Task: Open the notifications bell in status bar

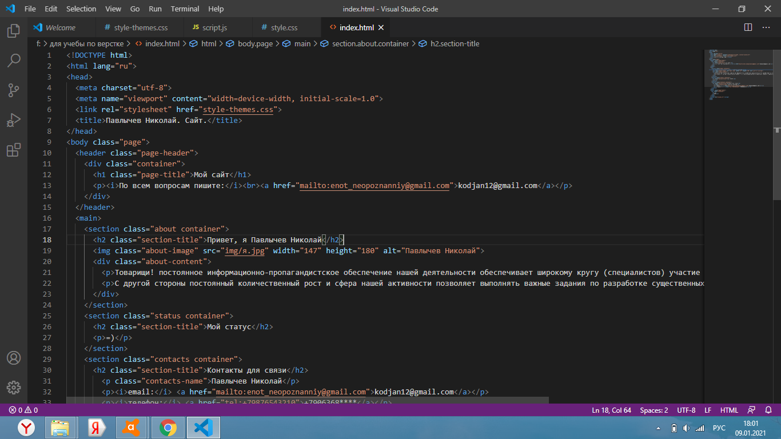Action: (x=768, y=410)
